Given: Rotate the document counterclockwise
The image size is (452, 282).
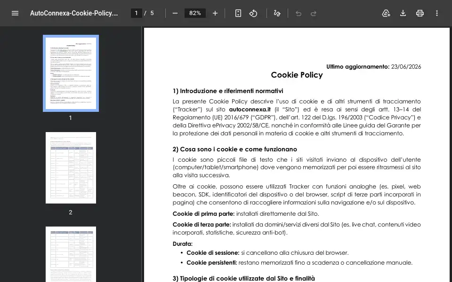Looking at the screenshot, I should (253, 13).
